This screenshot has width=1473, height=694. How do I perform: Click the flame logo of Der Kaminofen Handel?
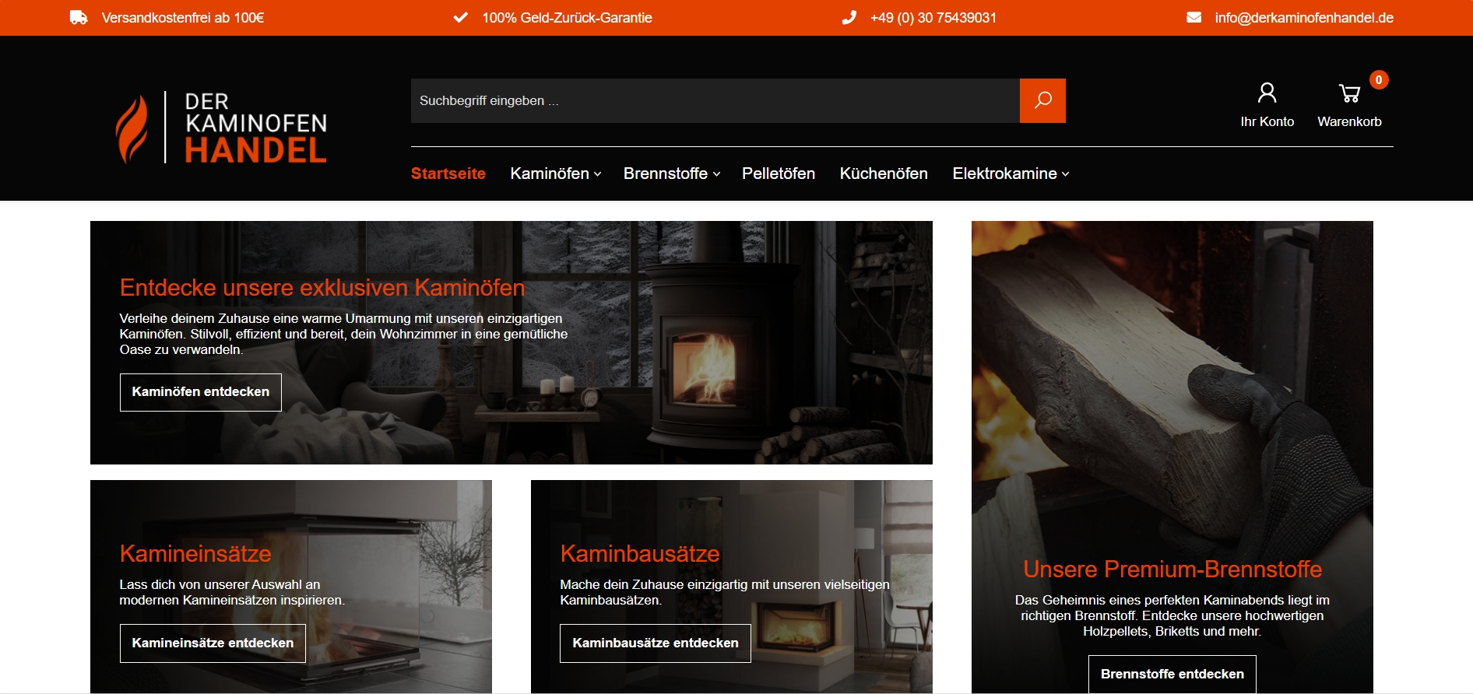click(132, 129)
